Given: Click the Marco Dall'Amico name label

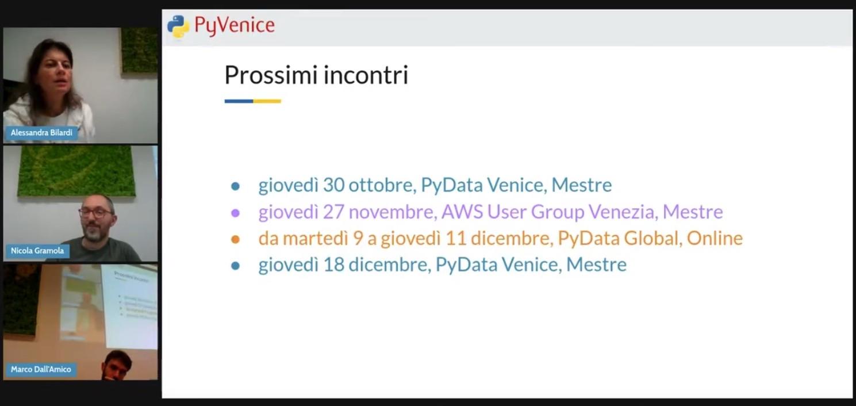Looking at the screenshot, I should point(41,369).
